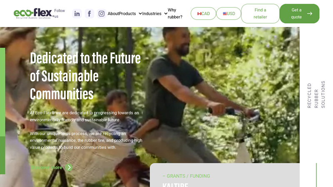Click the Get a quote button
Screen dimensions: 333x187
pos(299,14)
